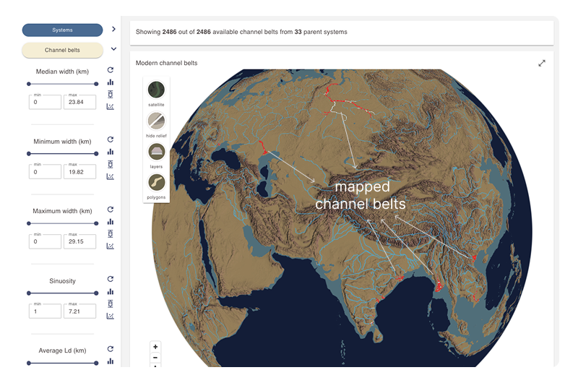Focus Median width min input field
Screen dimensions: 578x383
point(45,102)
